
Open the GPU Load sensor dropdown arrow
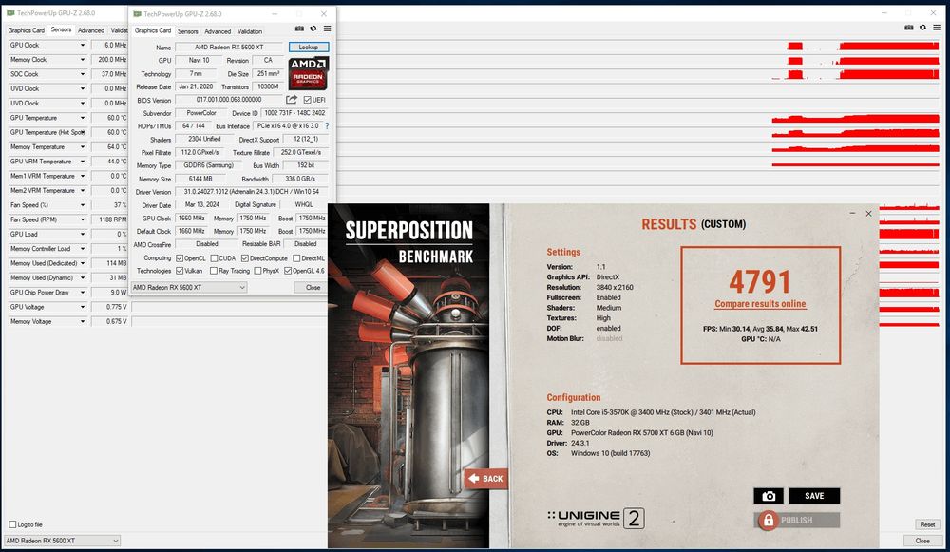[83, 234]
